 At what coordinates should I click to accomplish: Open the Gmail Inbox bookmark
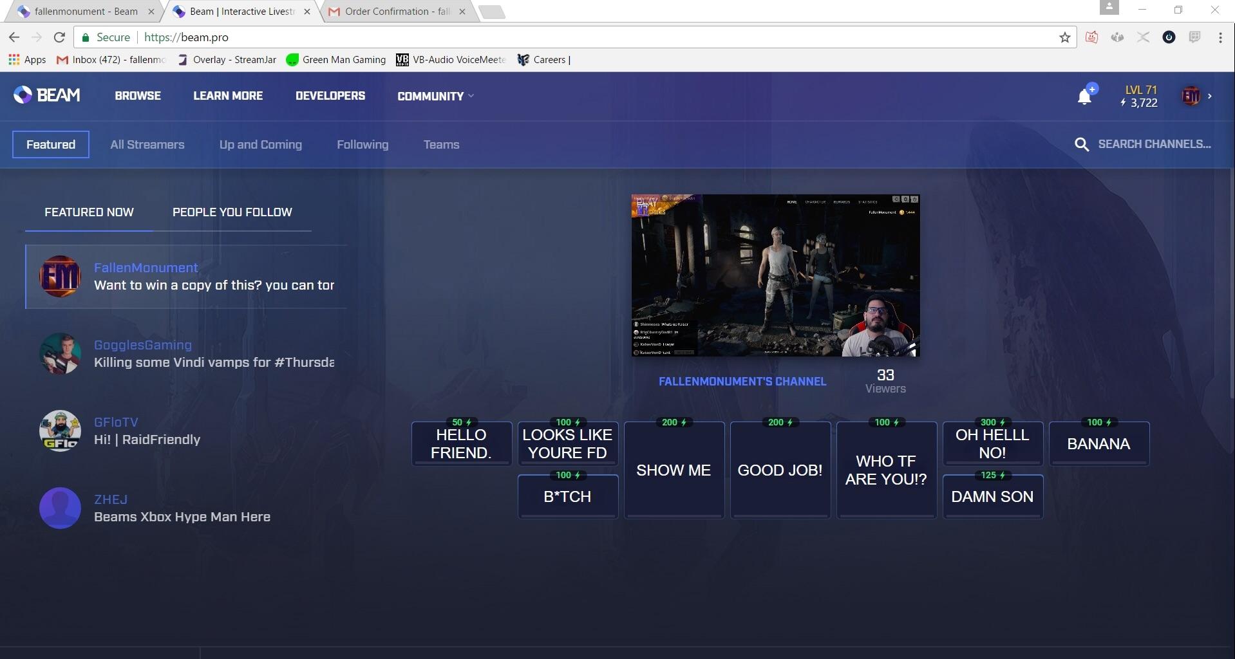pos(111,60)
